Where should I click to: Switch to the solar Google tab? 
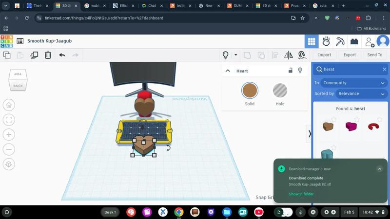pyautogui.click(x=324, y=5)
